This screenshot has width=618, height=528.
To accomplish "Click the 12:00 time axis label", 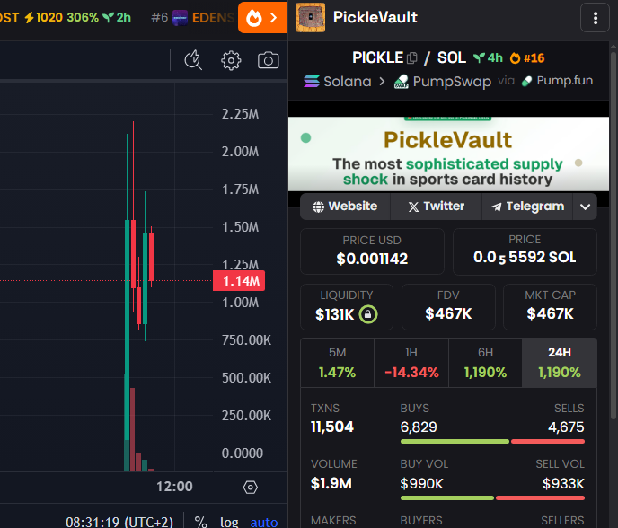I will pos(174,487).
